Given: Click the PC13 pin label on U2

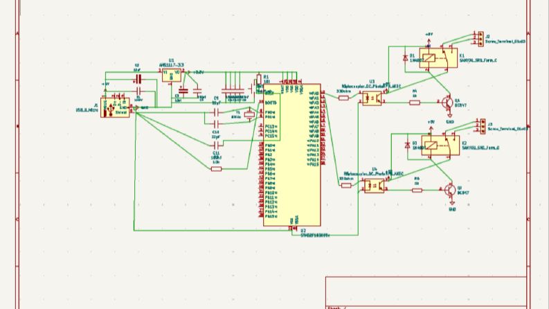Looking at the screenshot, I should [x=271, y=127].
